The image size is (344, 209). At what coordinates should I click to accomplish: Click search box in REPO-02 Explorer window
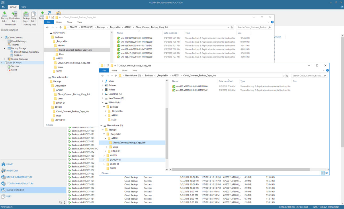(x=254, y=27)
